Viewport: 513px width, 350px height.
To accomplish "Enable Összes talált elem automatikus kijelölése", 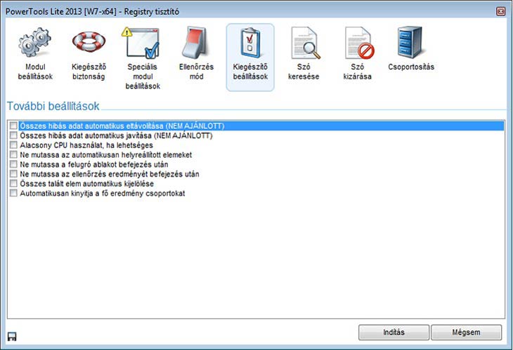I will (13, 184).
